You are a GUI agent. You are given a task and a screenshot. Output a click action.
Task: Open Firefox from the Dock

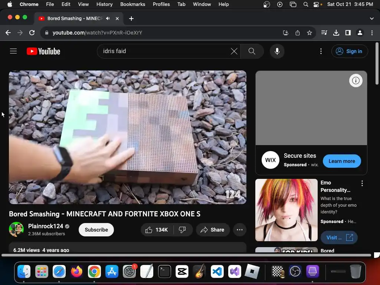pyautogui.click(x=76, y=271)
